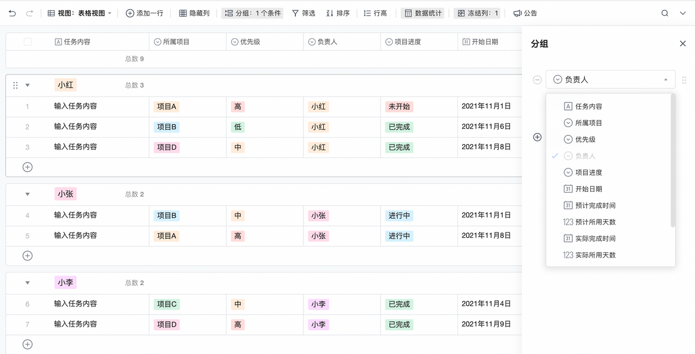Select 项目进度 in the grouping list
This screenshot has height=354, width=695.
(588, 172)
